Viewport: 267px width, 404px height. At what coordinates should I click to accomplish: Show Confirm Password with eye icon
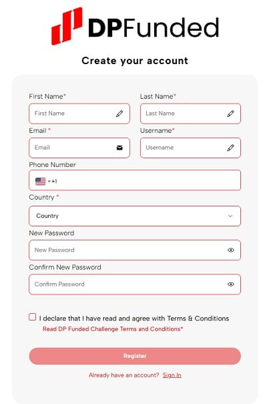pyautogui.click(x=231, y=284)
